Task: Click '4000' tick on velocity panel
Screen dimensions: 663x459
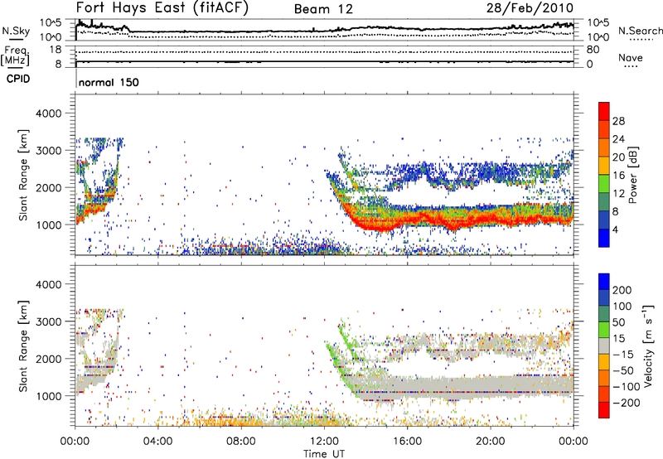Action: point(48,284)
